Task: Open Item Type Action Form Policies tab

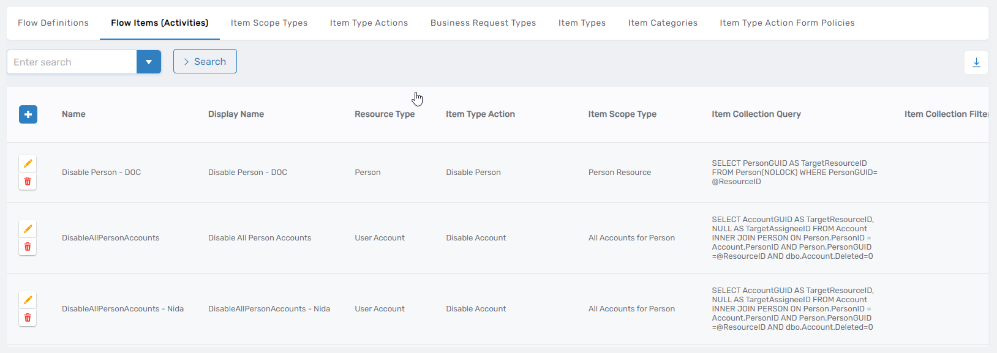Action: pyautogui.click(x=787, y=23)
